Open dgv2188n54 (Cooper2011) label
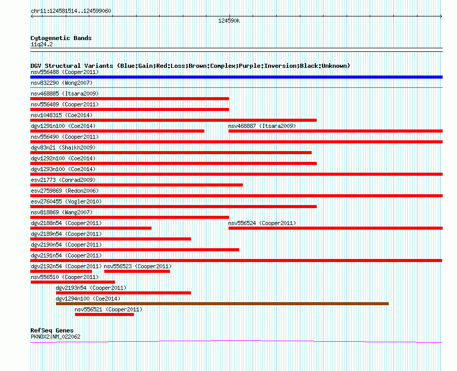 pyautogui.click(x=66, y=223)
